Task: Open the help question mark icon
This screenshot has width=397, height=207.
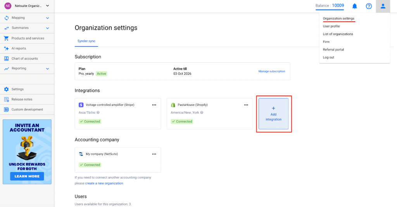Action: [369, 6]
